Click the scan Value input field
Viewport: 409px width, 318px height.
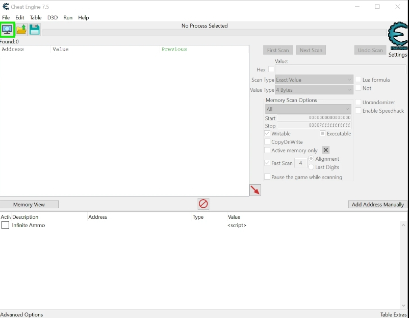pos(341,69)
